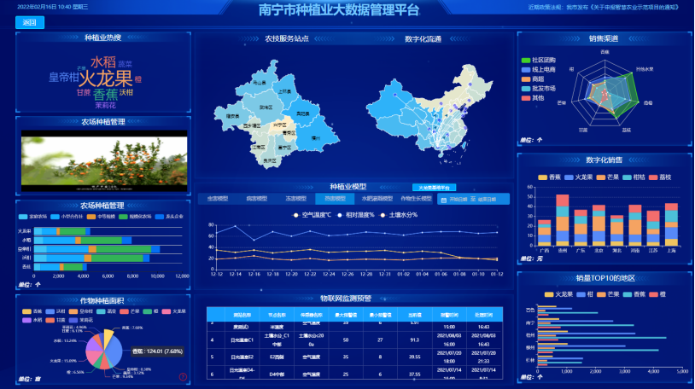Click 荔枝 legend icon in 数字化销售 chart
695x389 pixels.
coord(655,177)
